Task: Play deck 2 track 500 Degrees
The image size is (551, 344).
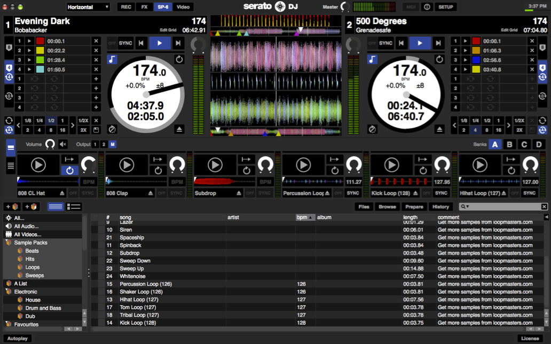Action: coord(420,43)
